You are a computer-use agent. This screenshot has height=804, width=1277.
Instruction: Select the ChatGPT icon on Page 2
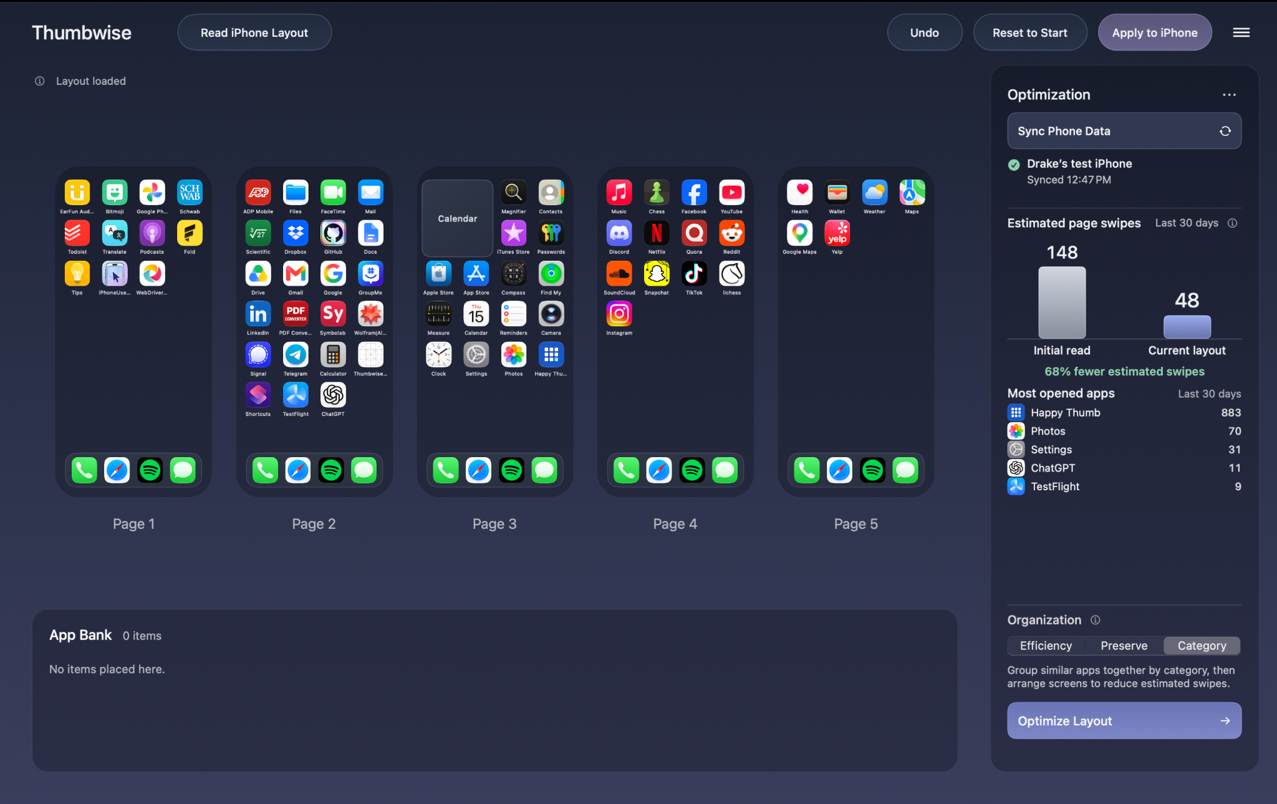click(x=333, y=395)
